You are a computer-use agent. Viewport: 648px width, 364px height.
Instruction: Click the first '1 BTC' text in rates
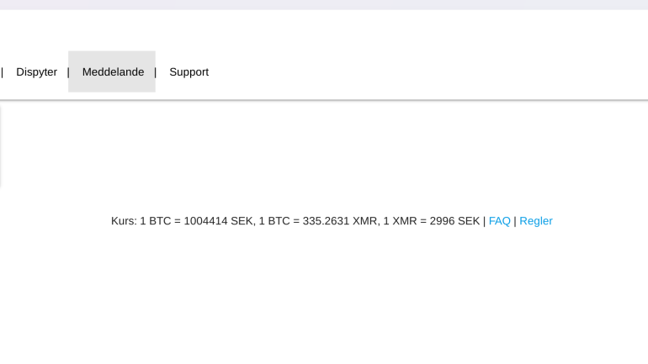[156, 221]
